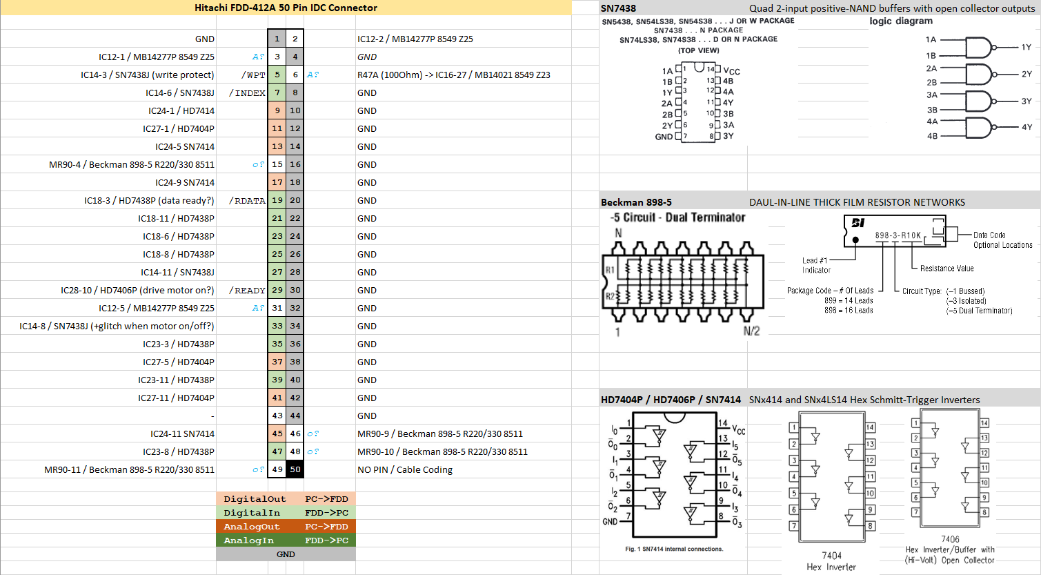Select the /WPT signal name cell

click(252, 75)
